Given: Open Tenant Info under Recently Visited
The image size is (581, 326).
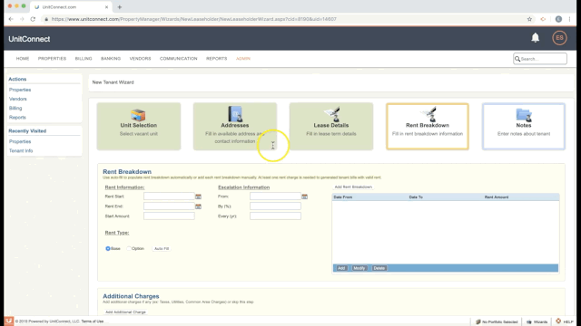Looking at the screenshot, I should point(21,151).
